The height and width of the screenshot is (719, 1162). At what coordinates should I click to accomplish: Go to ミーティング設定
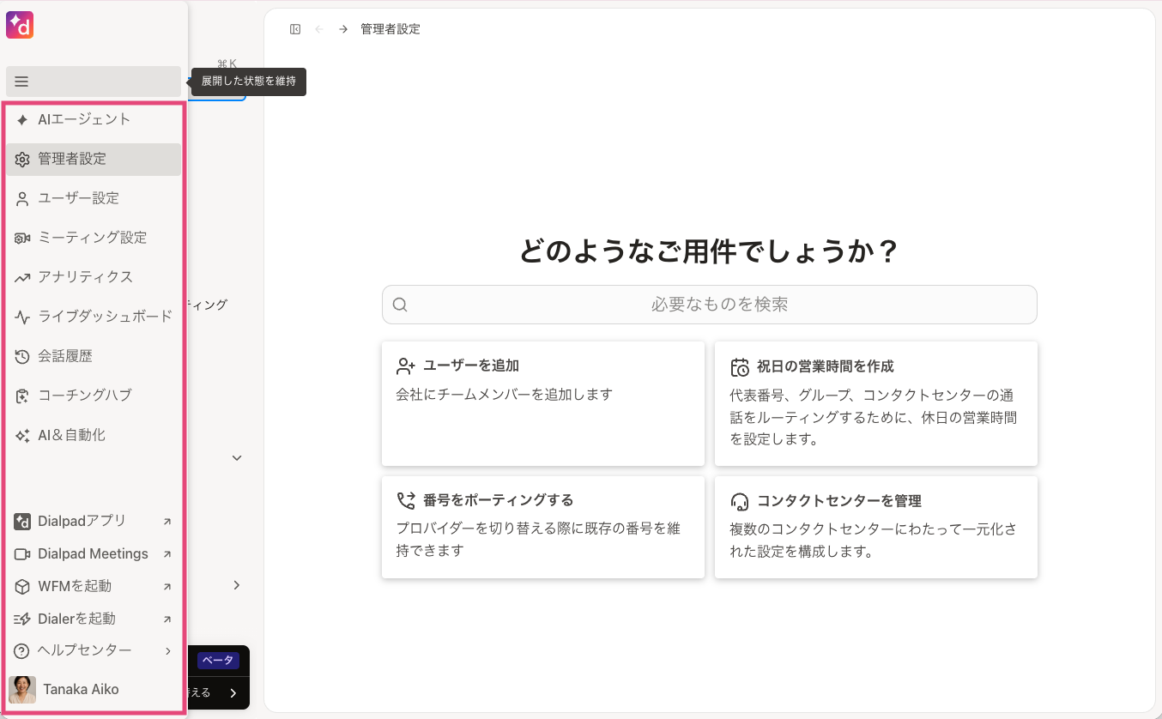(x=94, y=238)
